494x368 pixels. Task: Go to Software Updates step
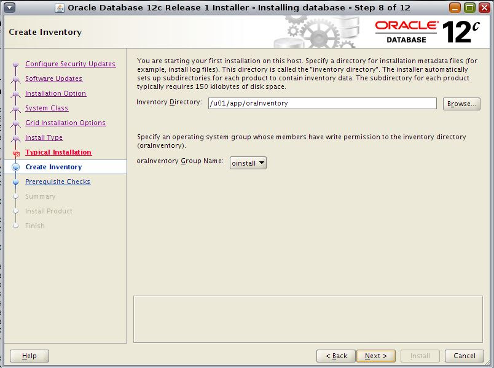[x=53, y=79]
